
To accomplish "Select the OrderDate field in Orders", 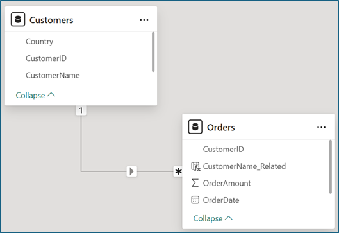I will pos(221,200).
